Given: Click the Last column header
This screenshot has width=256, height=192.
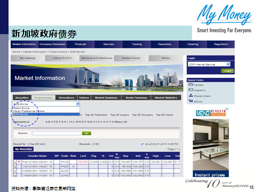Looking at the screenshot, I should click(83, 156).
